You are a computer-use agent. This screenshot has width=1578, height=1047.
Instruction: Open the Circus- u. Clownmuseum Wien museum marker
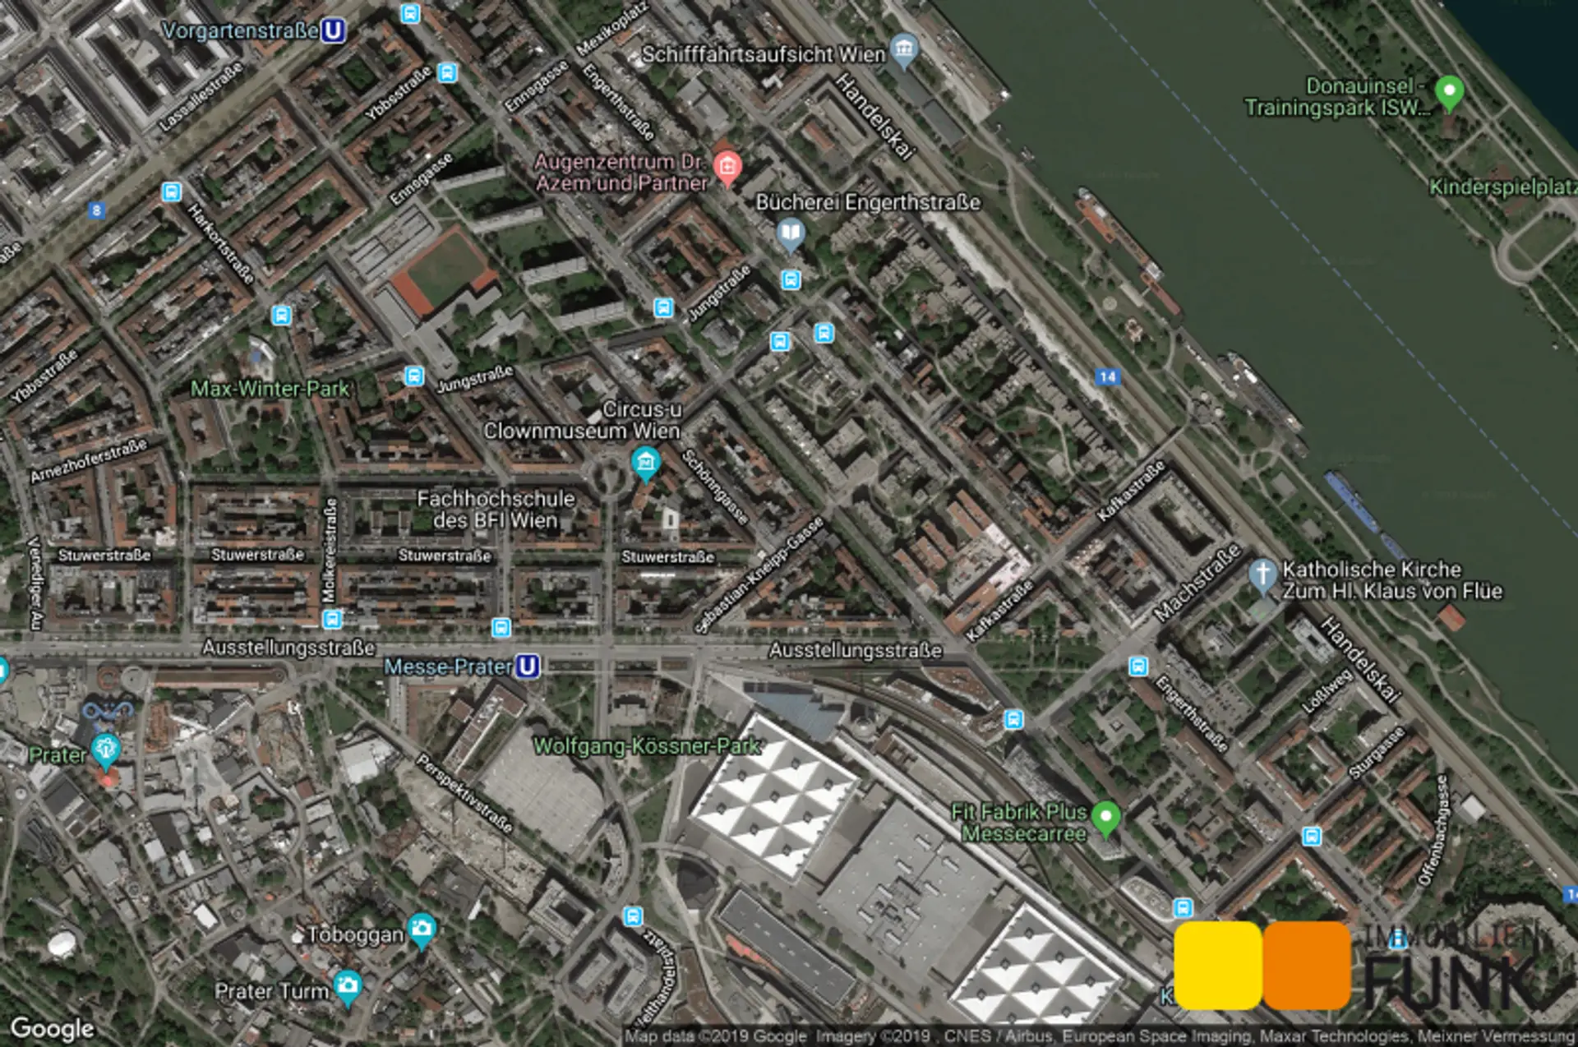[645, 463]
